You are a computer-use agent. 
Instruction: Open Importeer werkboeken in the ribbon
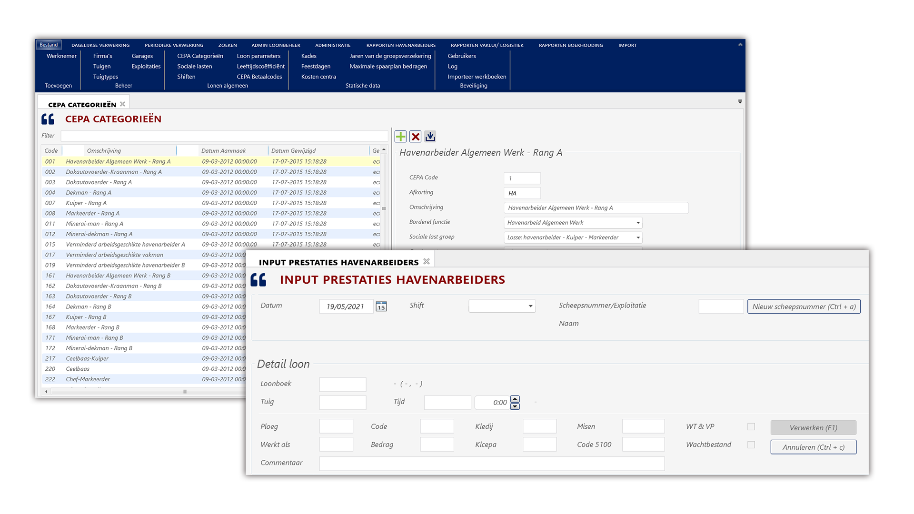pyautogui.click(x=477, y=77)
